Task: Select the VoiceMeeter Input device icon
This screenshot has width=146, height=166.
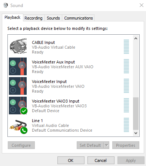Action: [x=18, y=86]
